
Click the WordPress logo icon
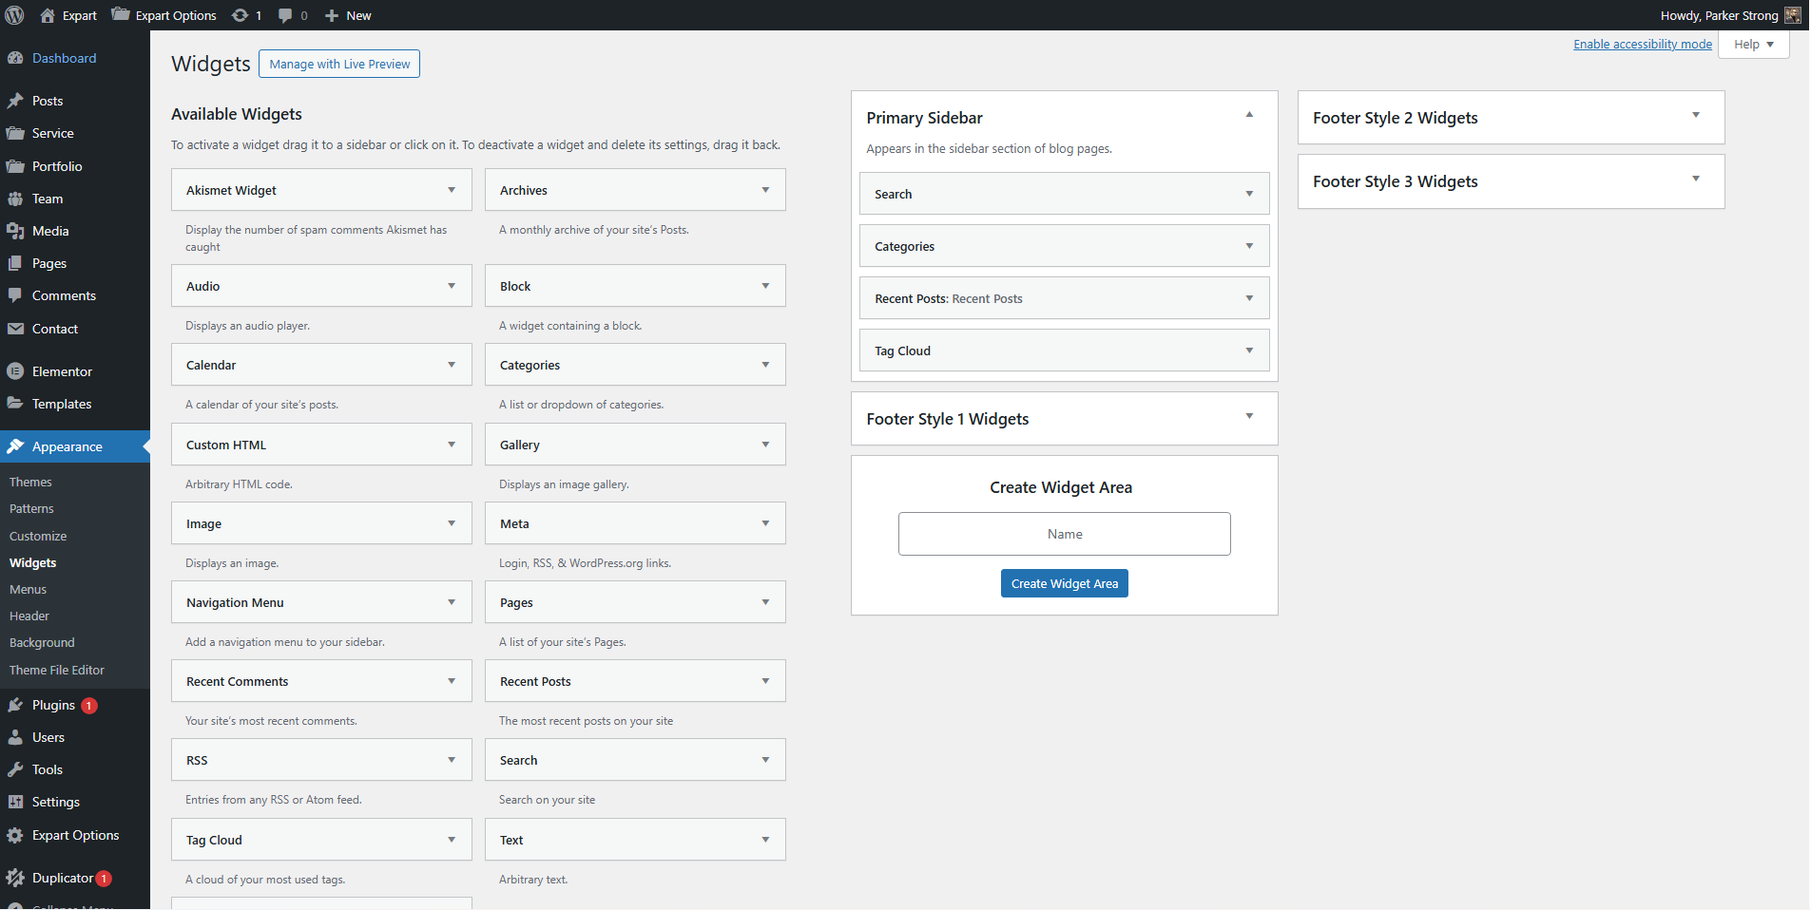pyautogui.click(x=15, y=15)
